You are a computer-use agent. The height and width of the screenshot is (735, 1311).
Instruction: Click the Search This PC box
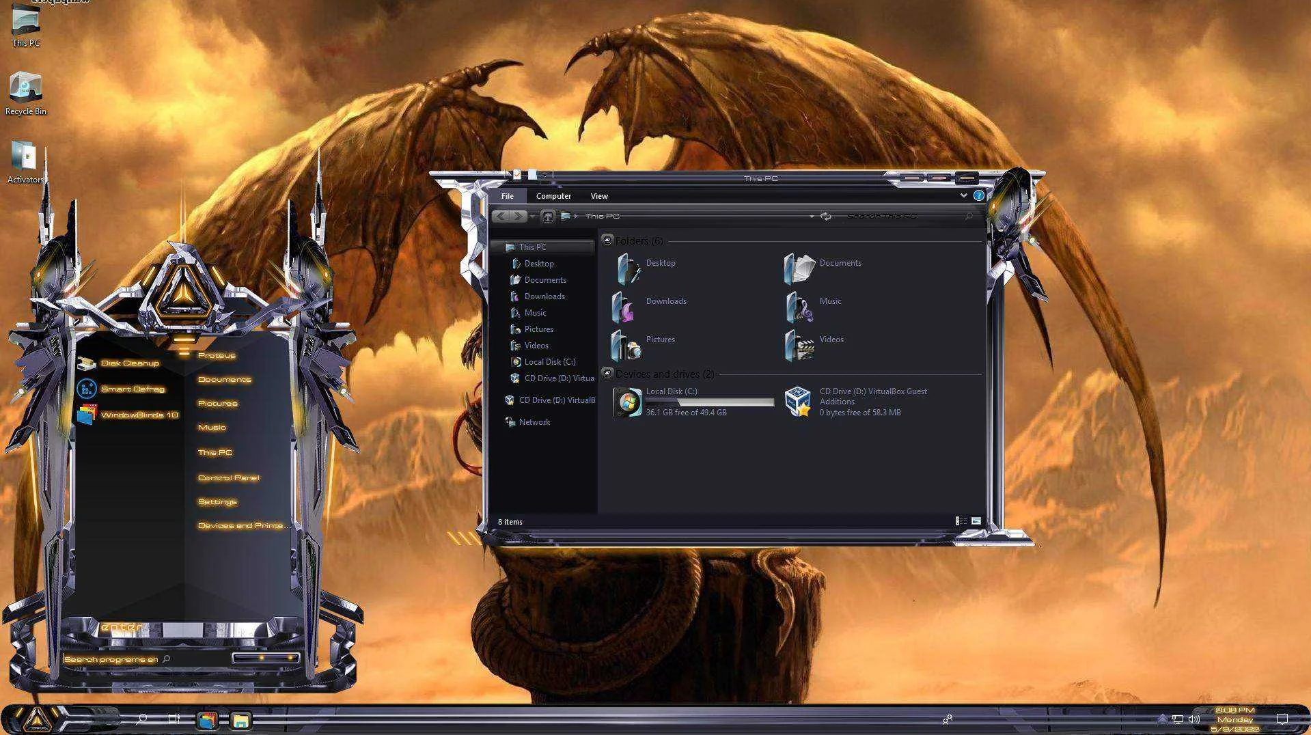[x=909, y=216]
